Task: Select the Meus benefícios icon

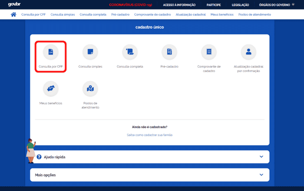Action: click(x=51, y=89)
